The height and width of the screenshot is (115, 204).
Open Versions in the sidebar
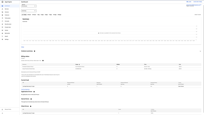click(x=7, y=12)
